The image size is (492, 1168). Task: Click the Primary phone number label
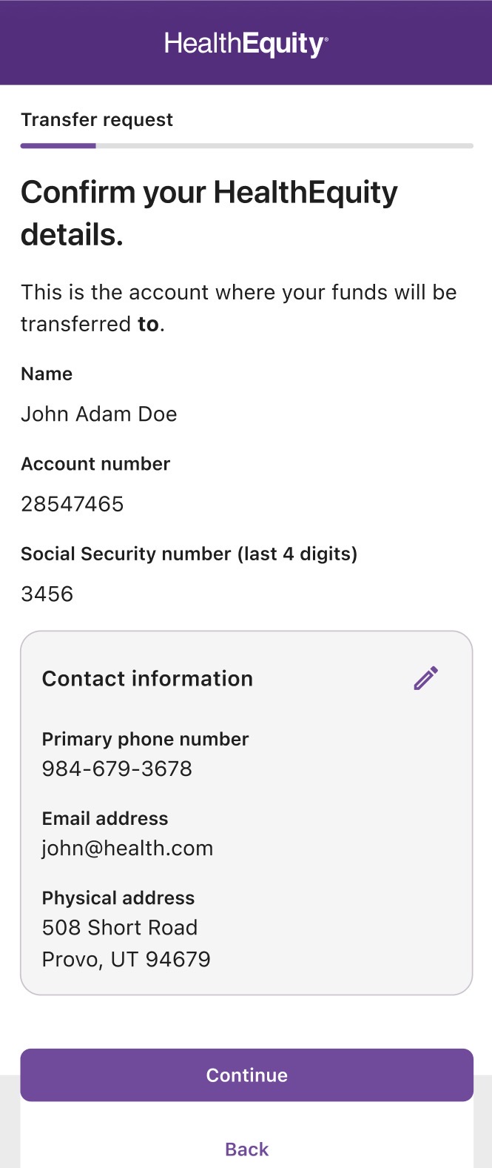tap(145, 739)
